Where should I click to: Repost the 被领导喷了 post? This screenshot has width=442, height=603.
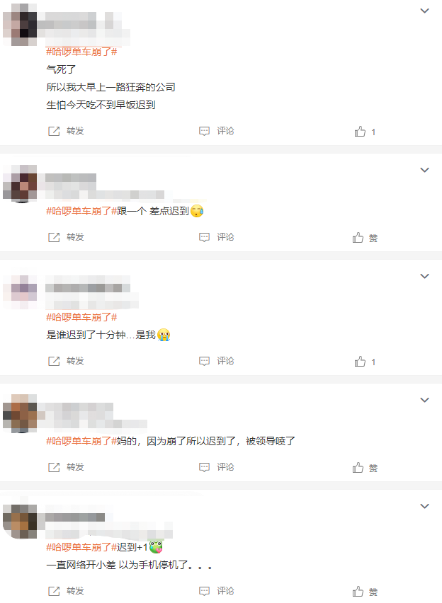54,467
